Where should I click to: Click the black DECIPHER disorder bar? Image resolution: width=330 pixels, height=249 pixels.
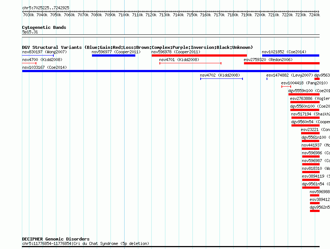pos(171,247)
